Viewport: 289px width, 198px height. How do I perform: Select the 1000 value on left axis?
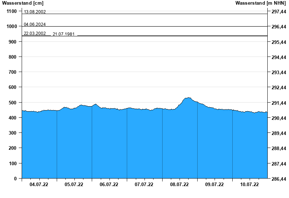[x=11, y=27]
